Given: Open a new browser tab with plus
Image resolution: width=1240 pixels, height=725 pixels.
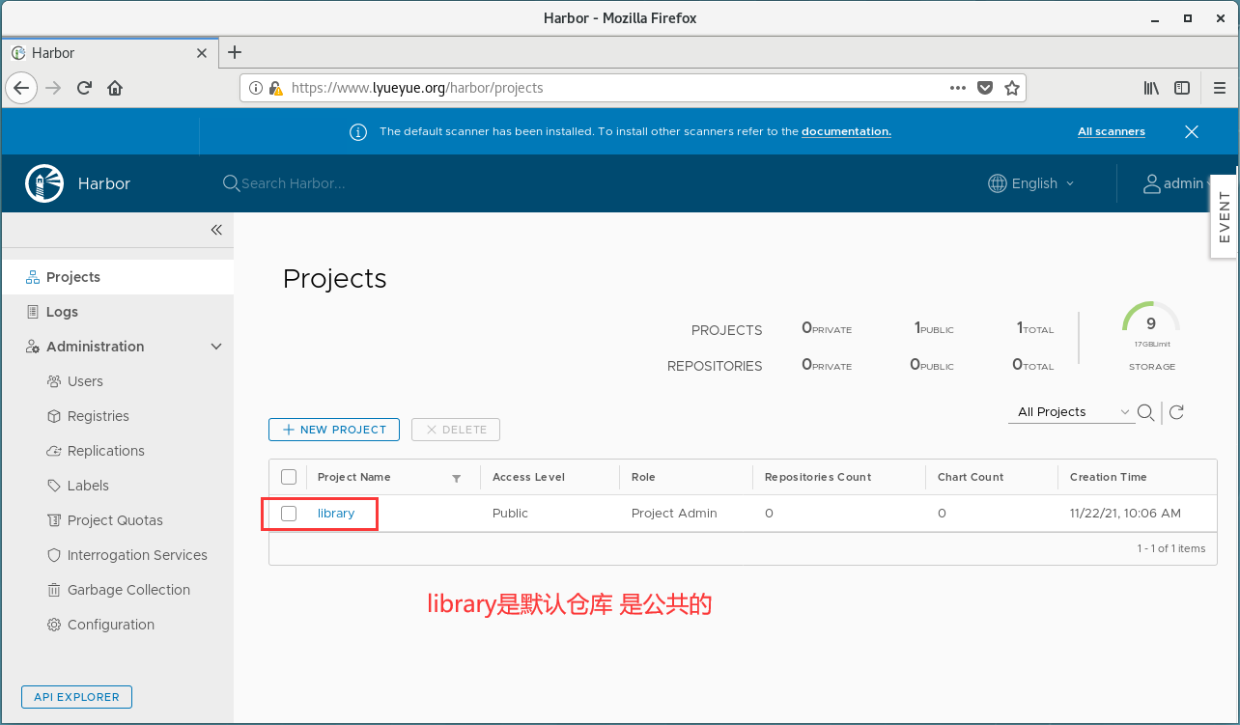Looking at the screenshot, I should (234, 52).
